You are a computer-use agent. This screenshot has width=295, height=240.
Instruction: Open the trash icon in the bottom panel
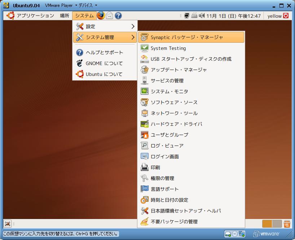[287, 224]
